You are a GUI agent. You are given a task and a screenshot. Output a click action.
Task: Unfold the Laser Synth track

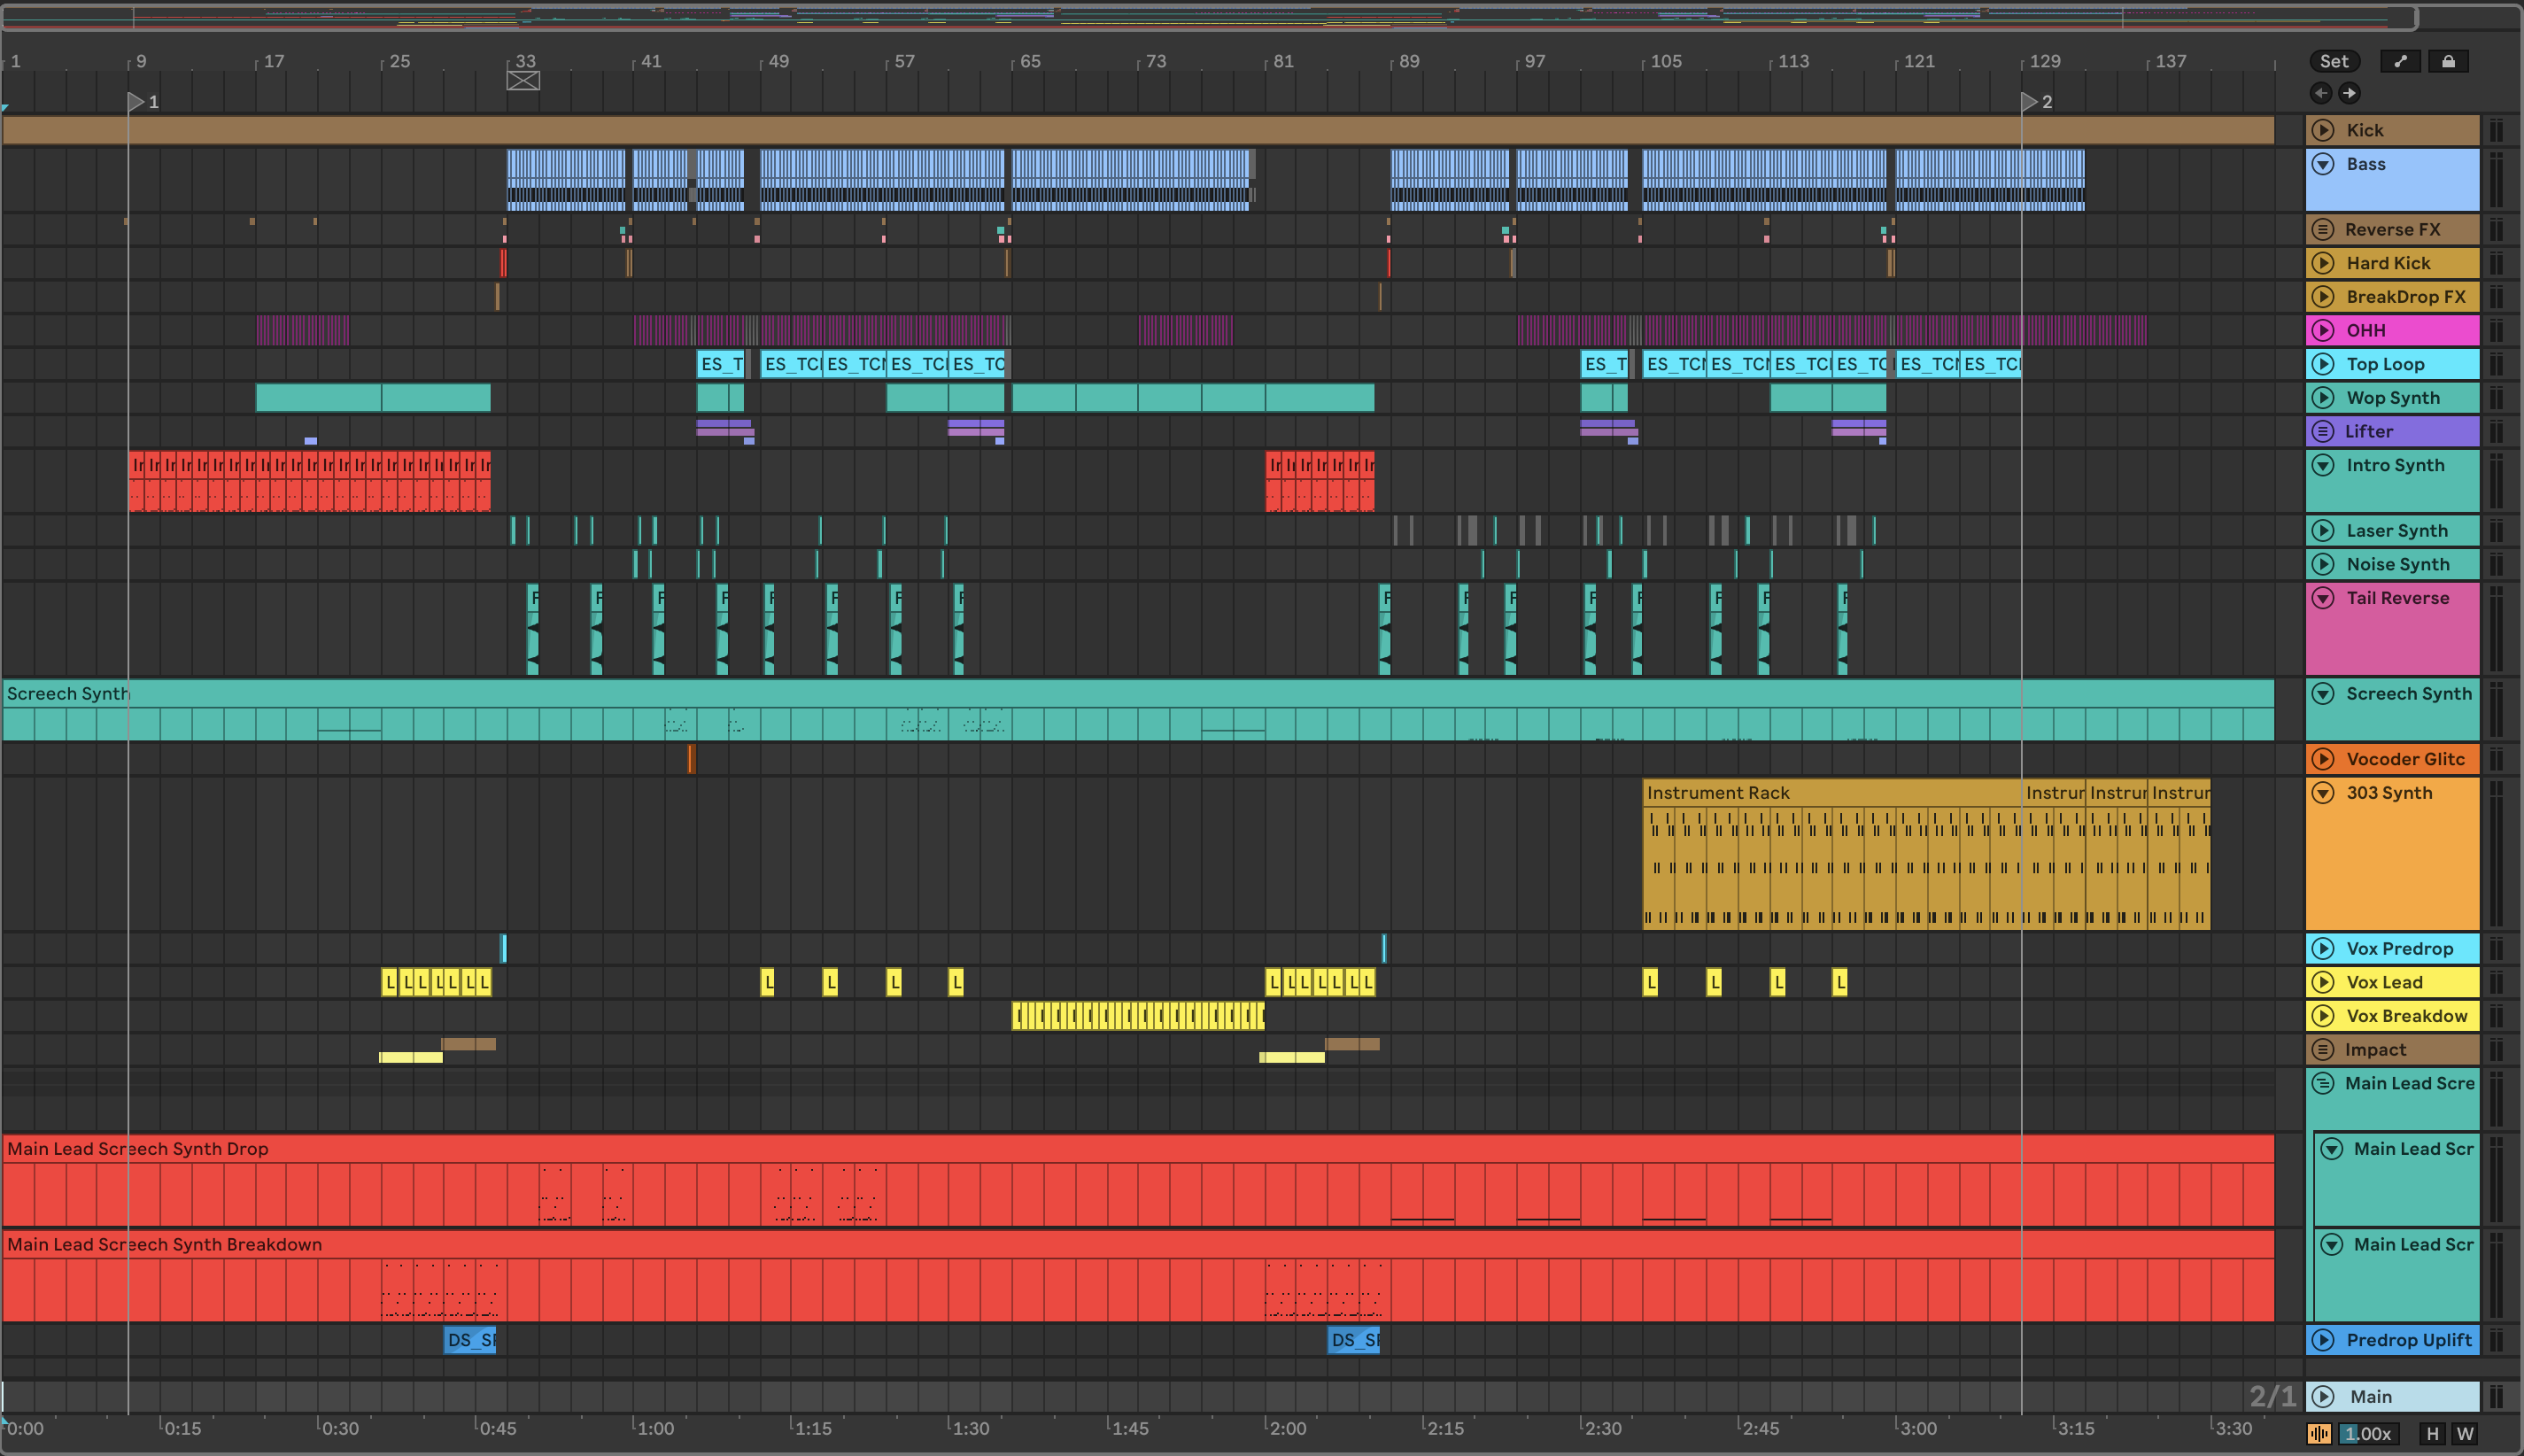2324,531
